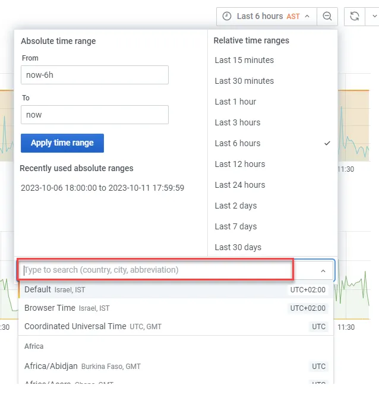379x407 pixels.
Task: Click the Relative time ranges heading
Action: click(x=251, y=40)
